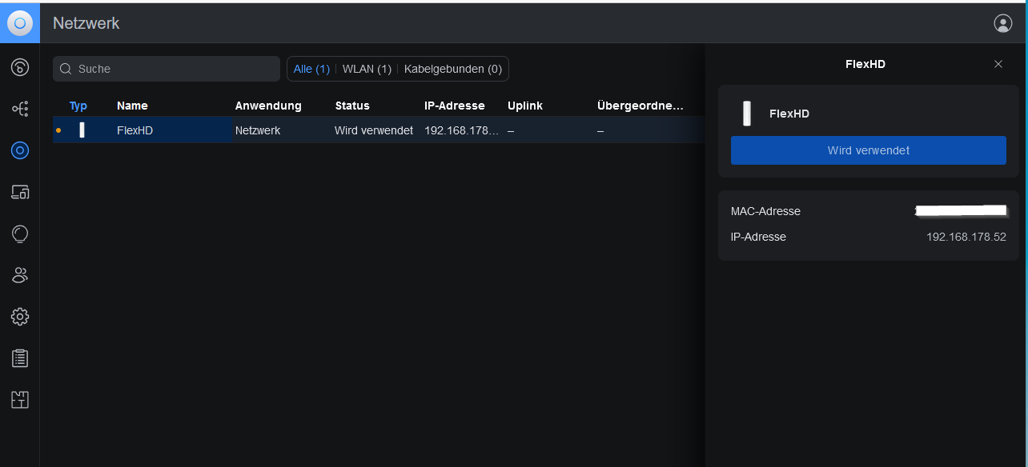This screenshot has width=1028, height=467.
Task: Select the WLAN (1) filter tab
Action: [x=367, y=69]
